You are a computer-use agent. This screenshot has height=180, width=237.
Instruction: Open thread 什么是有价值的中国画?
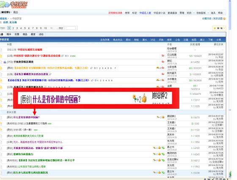point(26,117)
